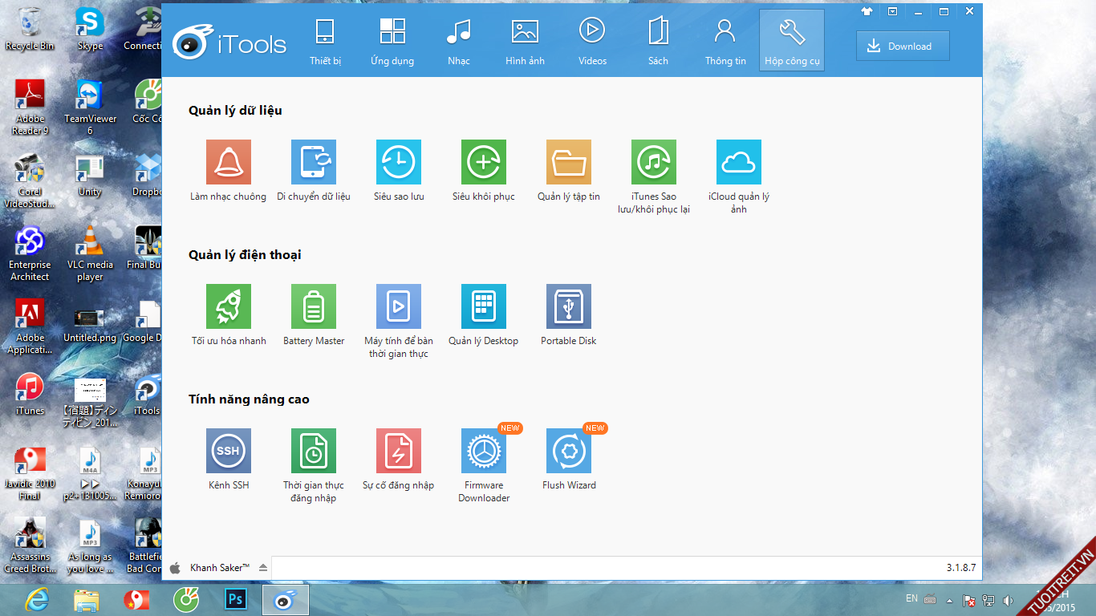Screen dimensions: 1096x616
Task: Open the skin shirt icon menu
Action: click(x=867, y=11)
